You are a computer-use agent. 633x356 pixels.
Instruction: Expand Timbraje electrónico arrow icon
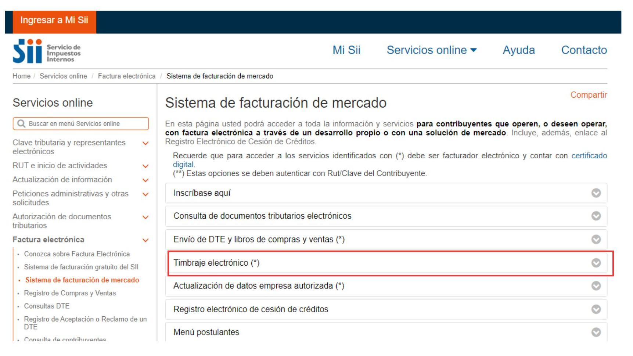coord(596,263)
